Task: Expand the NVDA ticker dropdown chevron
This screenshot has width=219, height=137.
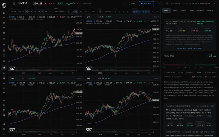Action: 29,4
